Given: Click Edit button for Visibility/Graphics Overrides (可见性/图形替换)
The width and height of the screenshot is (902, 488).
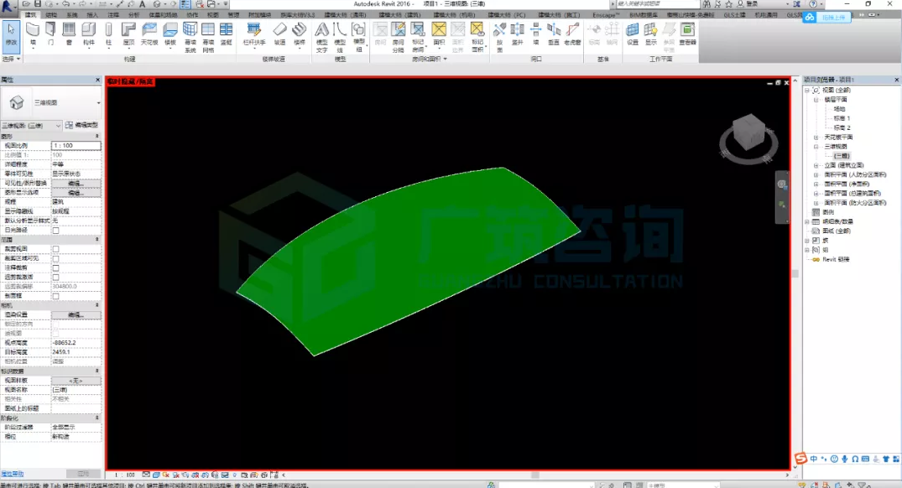Looking at the screenshot, I should click(x=76, y=184).
